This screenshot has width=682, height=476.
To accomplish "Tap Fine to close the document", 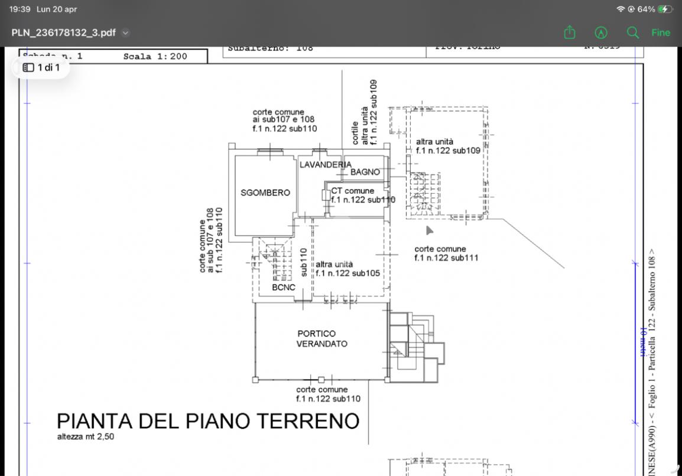I will pyautogui.click(x=660, y=33).
